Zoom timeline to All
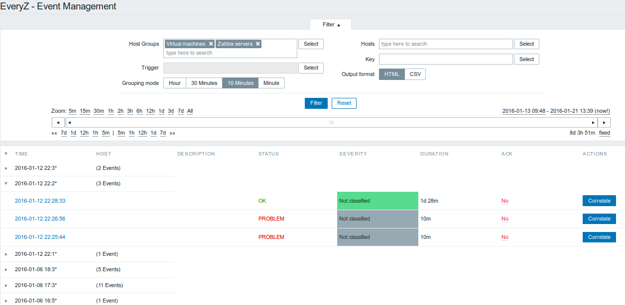625x305 pixels. pos(190,111)
